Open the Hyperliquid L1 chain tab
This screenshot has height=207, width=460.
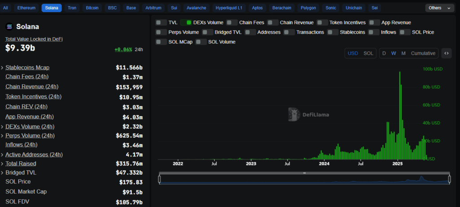(x=229, y=8)
